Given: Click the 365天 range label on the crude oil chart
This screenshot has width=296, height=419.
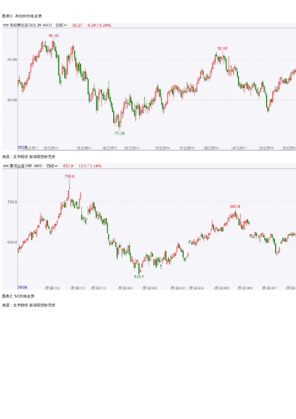Looking at the screenshot, I should click(x=22, y=288).
